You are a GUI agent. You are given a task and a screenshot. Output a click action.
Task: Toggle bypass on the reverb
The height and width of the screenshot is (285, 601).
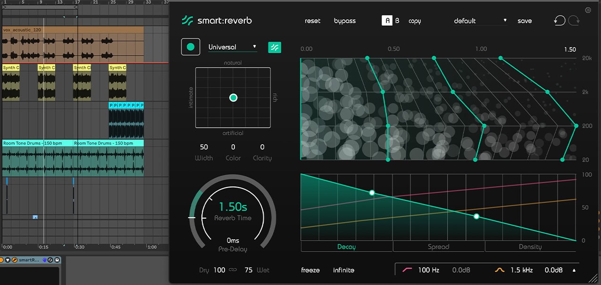(345, 21)
